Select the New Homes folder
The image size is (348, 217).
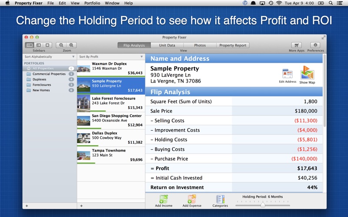click(50, 90)
